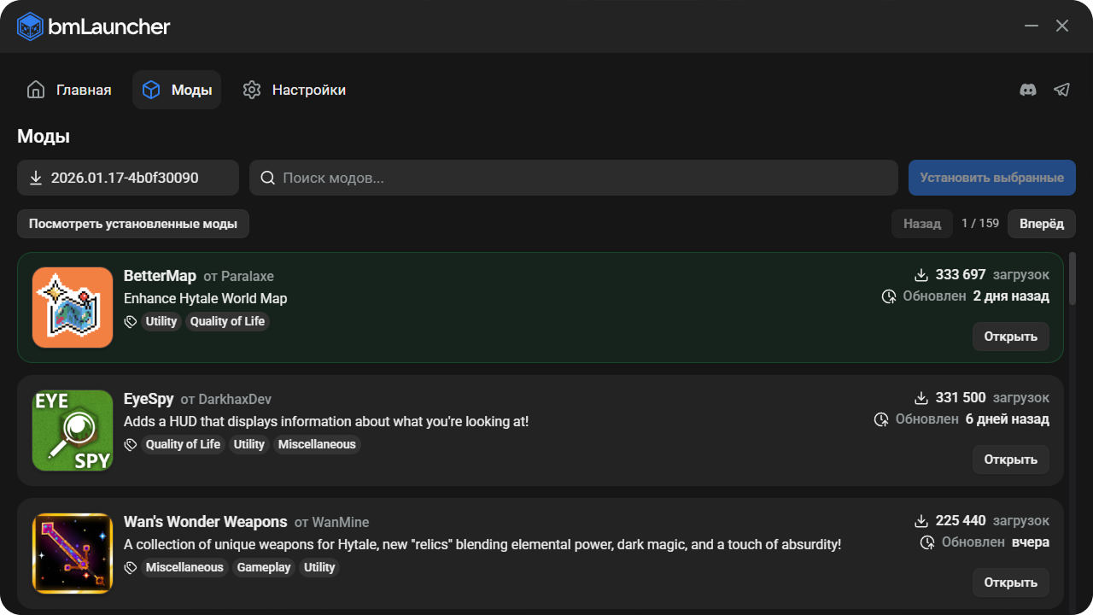
Task: Focus the Поиск модов search field
Action: pos(581,178)
